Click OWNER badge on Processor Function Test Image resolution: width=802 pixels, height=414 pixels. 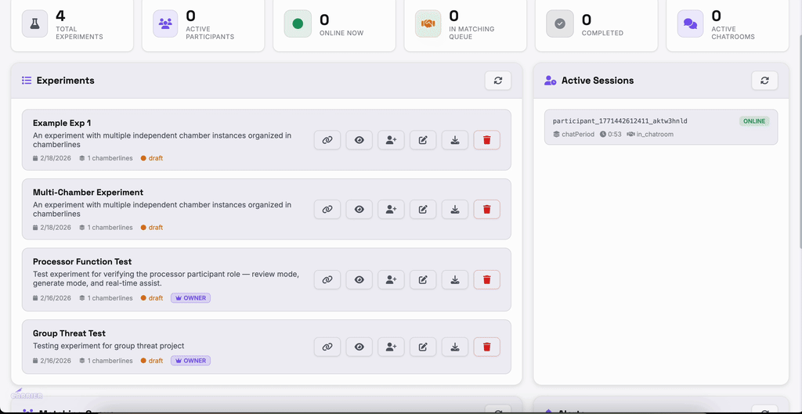click(191, 298)
